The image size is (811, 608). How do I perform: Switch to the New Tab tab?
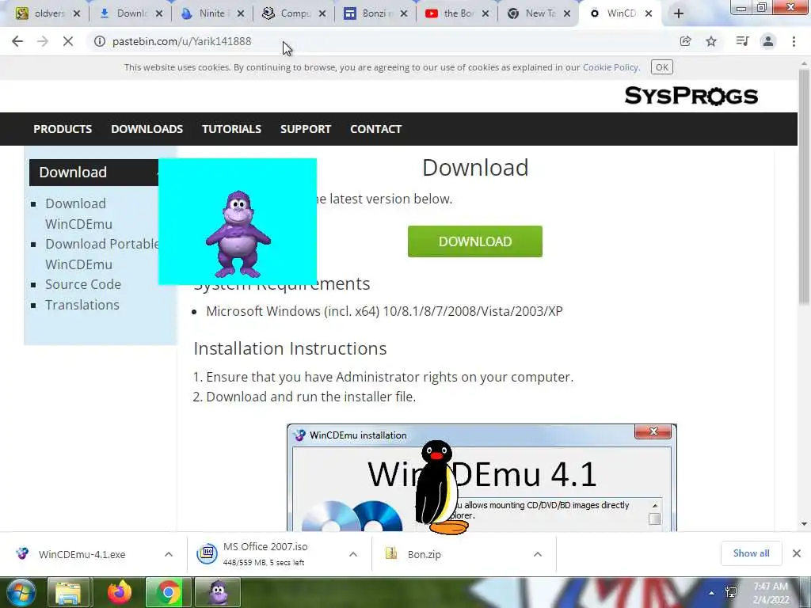click(538, 13)
